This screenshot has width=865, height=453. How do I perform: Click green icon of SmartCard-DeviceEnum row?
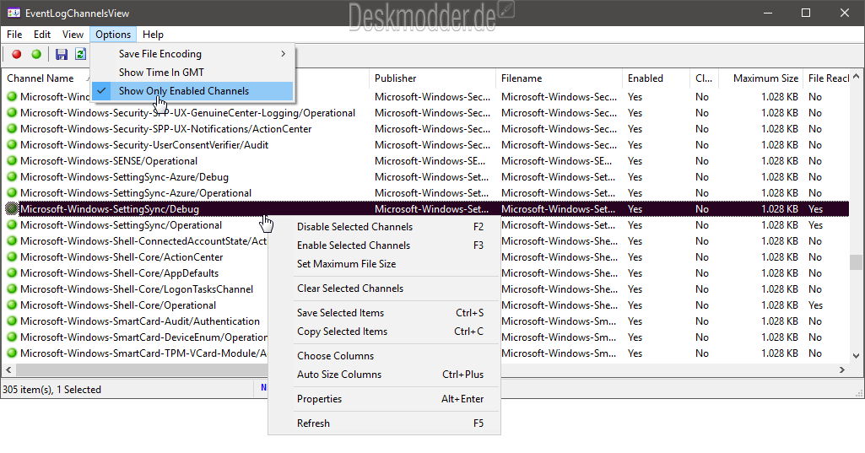point(12,337)
